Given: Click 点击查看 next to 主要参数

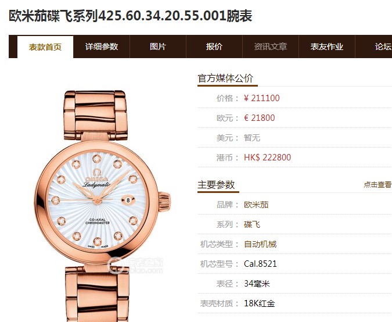Looking at the screenshot, I should tap(377, 185).
